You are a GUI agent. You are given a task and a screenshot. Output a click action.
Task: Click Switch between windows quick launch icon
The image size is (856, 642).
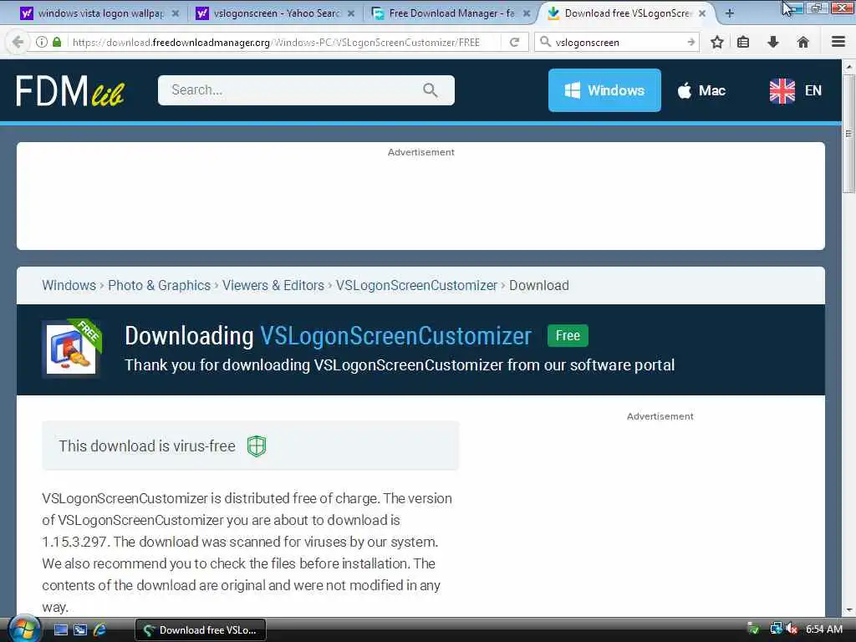tap(80, 630)
